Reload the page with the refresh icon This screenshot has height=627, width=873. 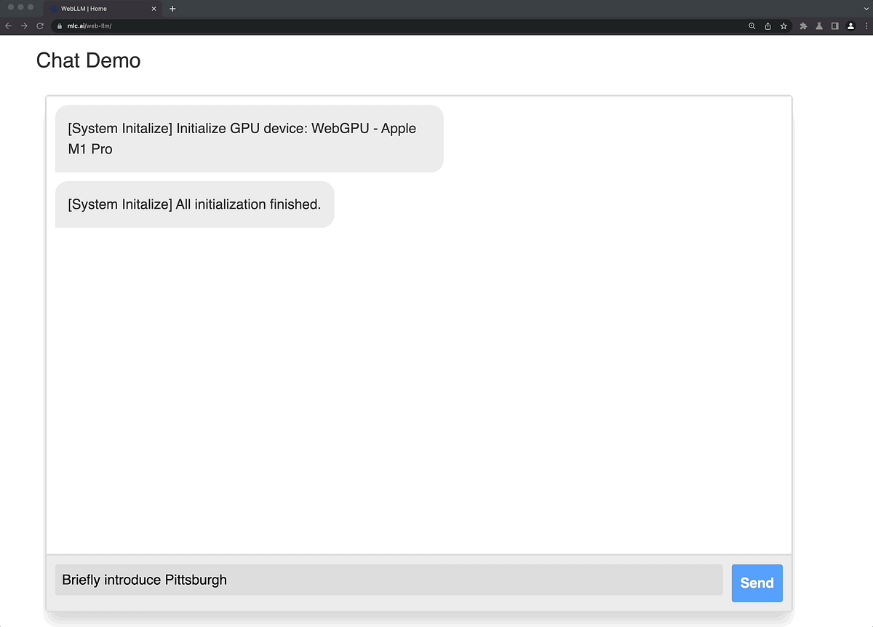[39, 25]
